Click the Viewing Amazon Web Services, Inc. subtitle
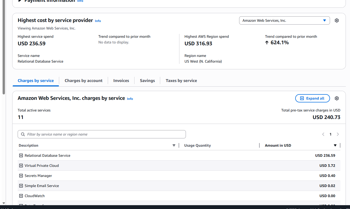350x209 pixels. click(x=46, y=28)
